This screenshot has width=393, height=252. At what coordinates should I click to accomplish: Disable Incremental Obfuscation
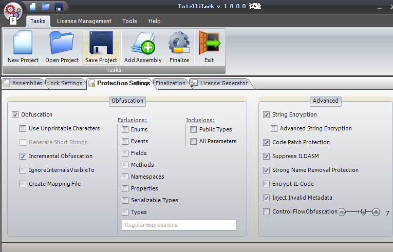(x=23, y=157)
